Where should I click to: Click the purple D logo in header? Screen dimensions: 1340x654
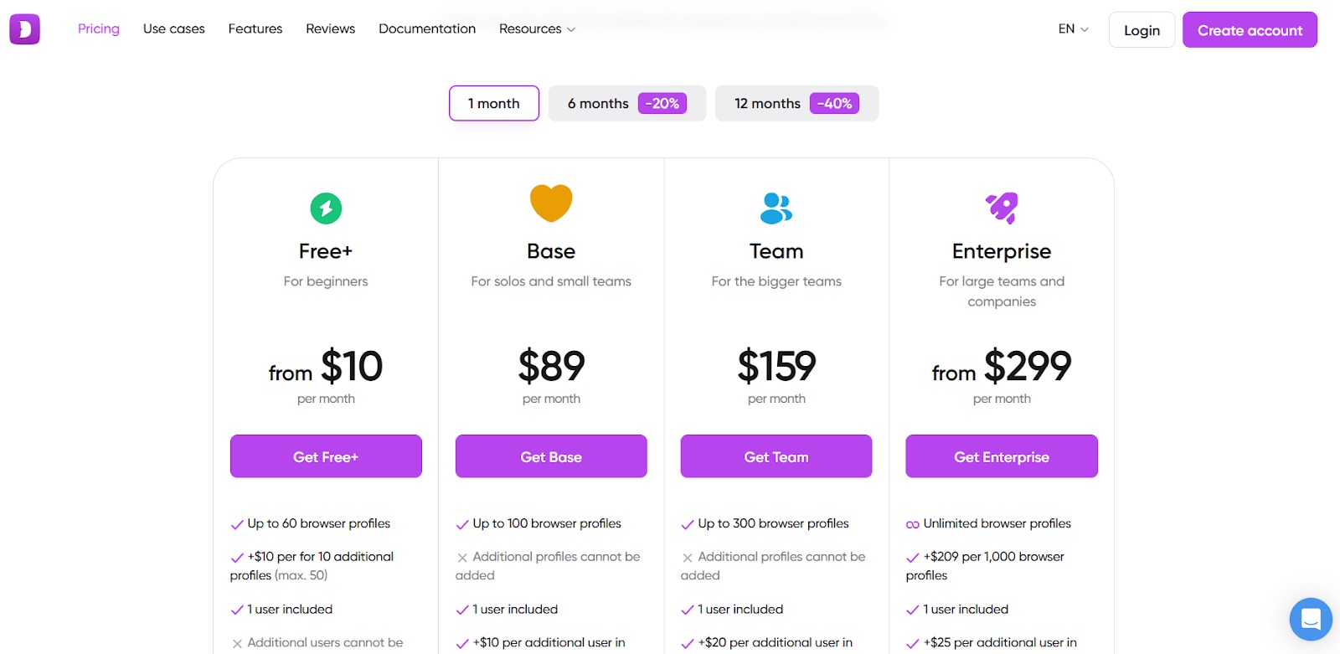(24, 29)
